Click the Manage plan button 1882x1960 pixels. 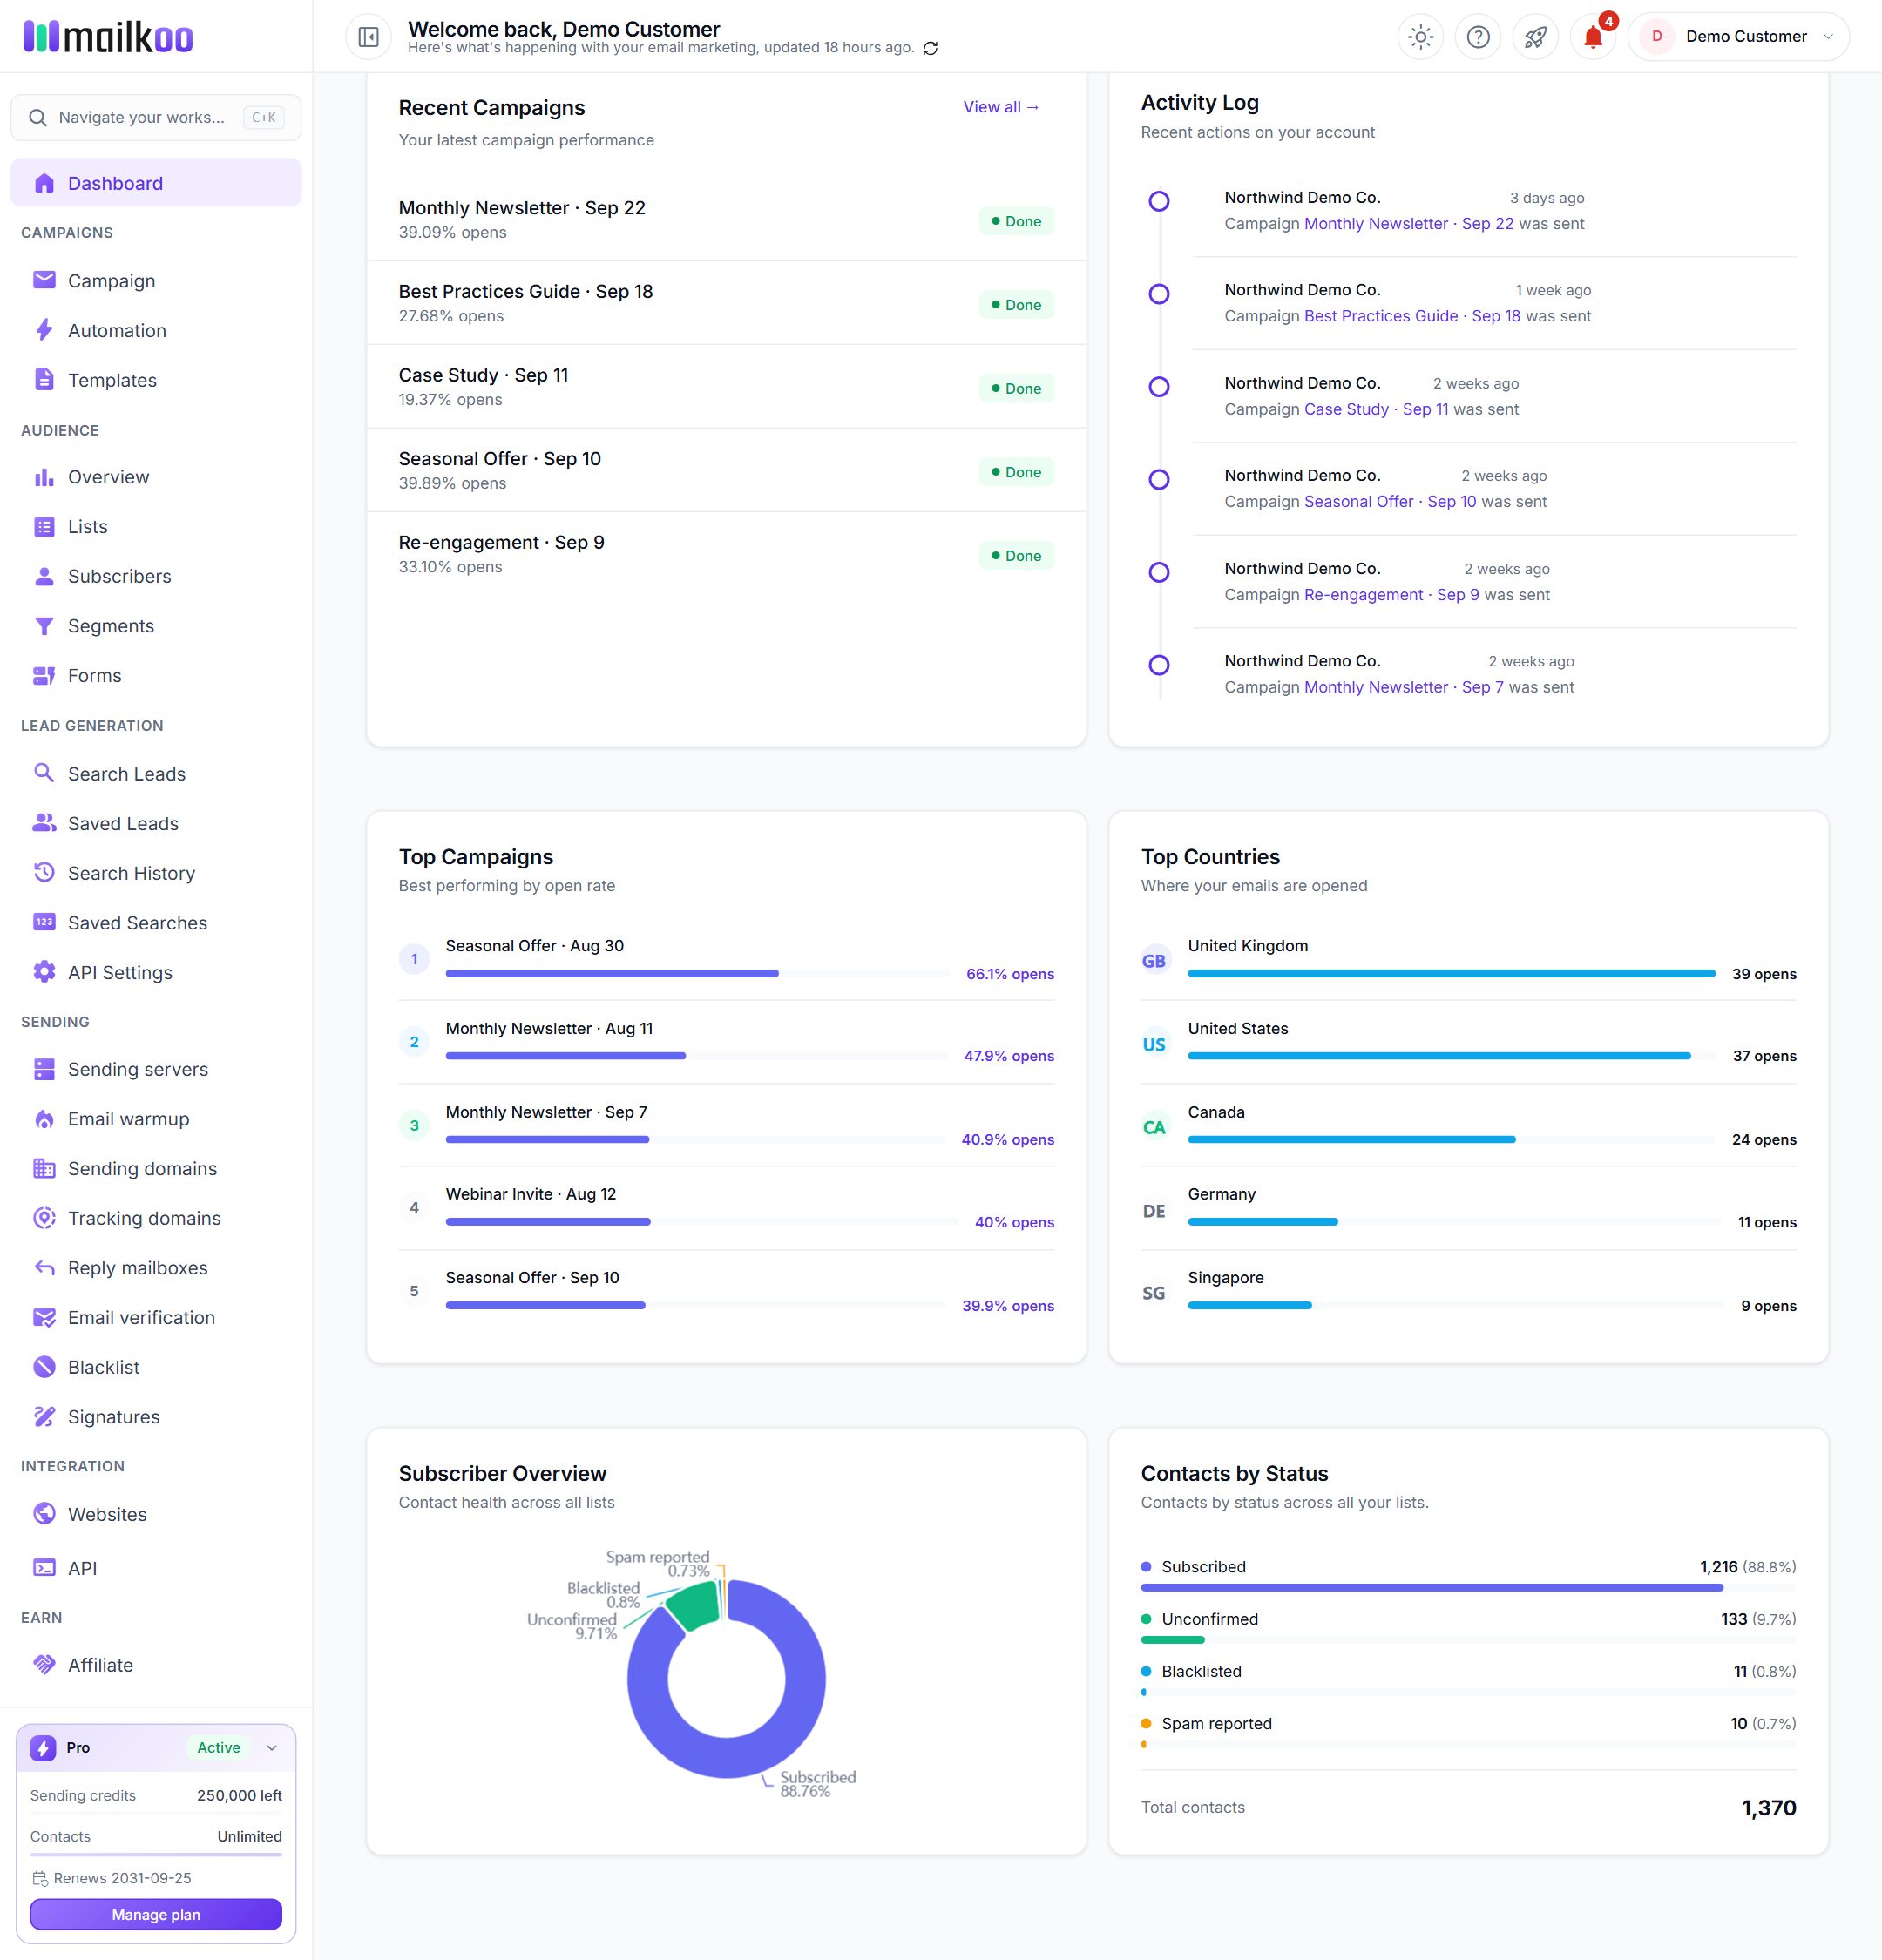click(x=156, y=1915)
